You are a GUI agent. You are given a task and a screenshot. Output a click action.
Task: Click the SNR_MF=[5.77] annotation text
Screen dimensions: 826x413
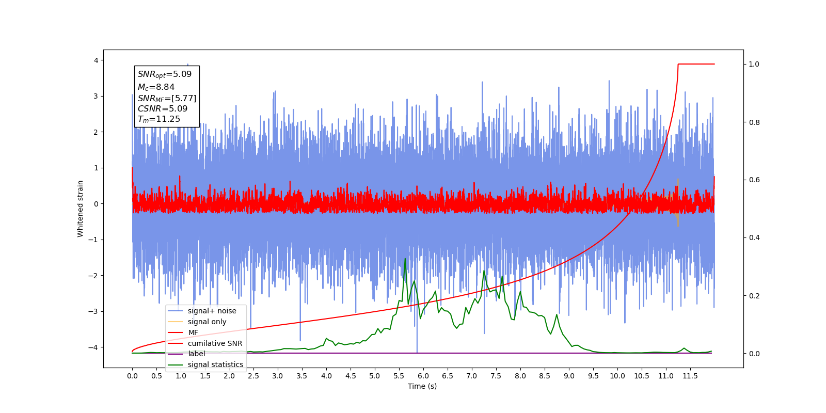[x=167, y=98]
